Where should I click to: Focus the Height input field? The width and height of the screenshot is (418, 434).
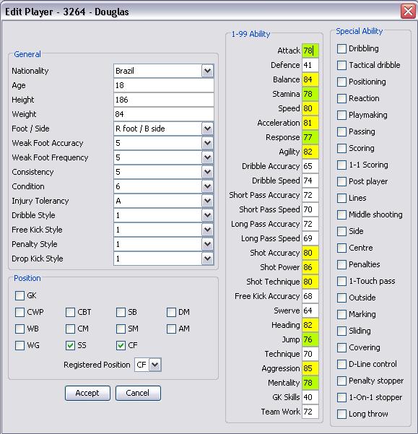164,100
